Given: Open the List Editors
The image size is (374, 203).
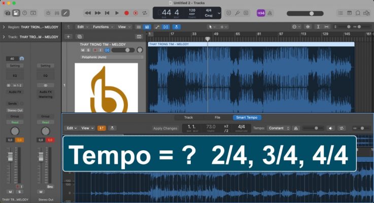Looking at the screenshot, I should coord(341,13).
